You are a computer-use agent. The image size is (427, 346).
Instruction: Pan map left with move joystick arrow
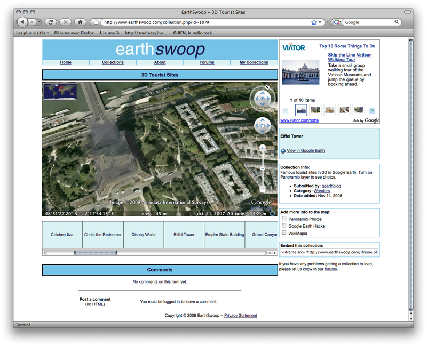pyautogui.click(x=257, y=125)
